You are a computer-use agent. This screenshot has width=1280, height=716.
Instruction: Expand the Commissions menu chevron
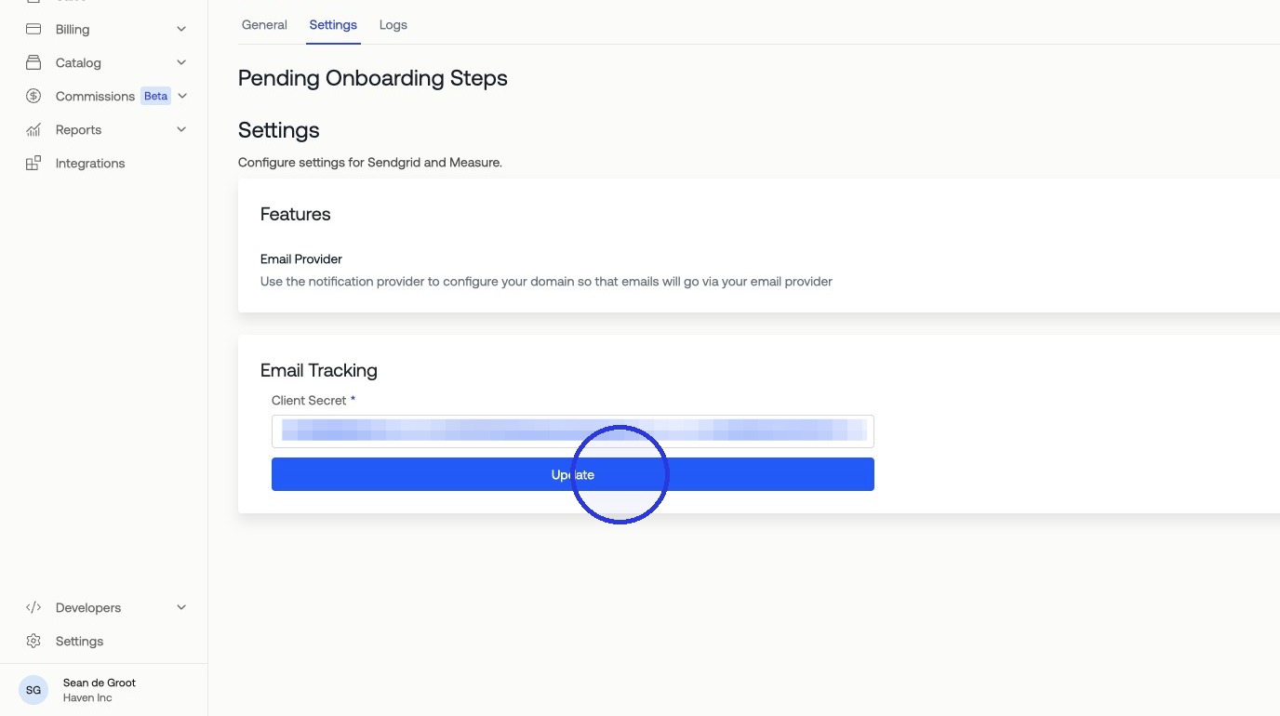click(x=182, y=96)
